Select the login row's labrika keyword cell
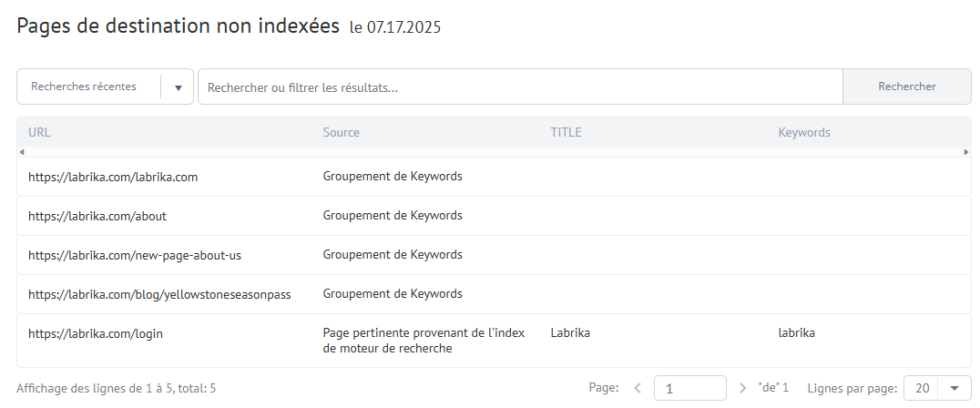The image size is (980, 408). [x=796, y=333]
